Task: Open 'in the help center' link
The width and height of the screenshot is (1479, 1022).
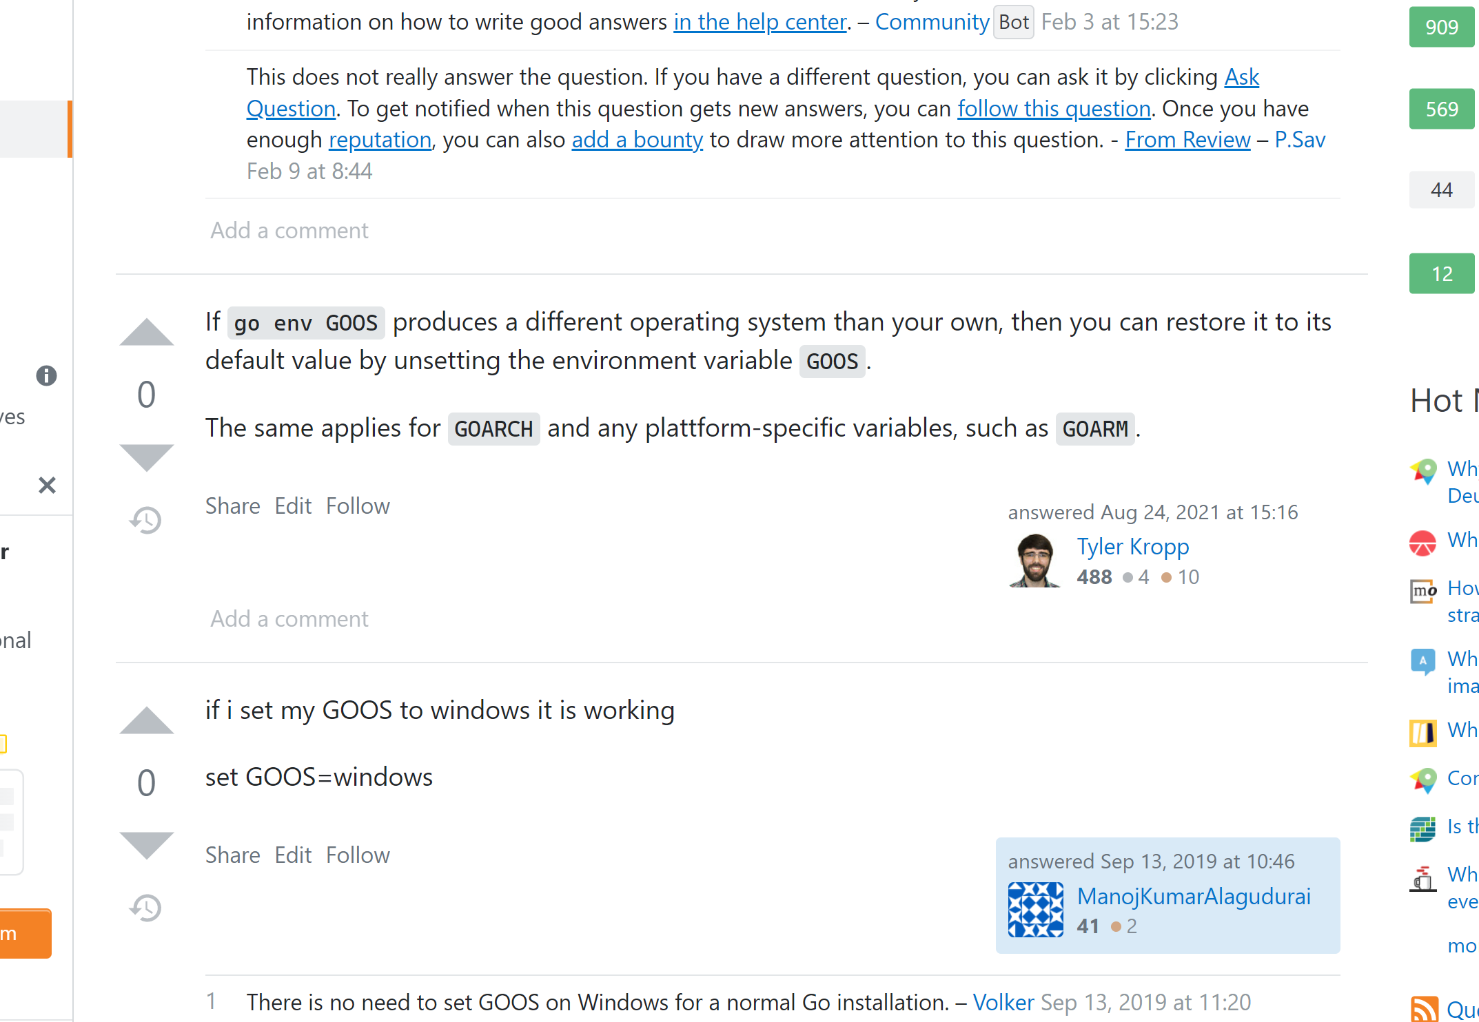Action: (760, 22)
